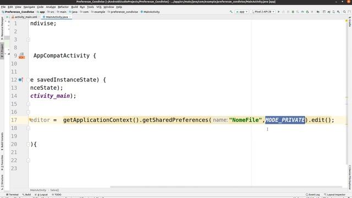The height and width of the screenshot is (198, 352).
Task: Click the Salva() breadcrumb below editor
Action: (x=54, y=190)
